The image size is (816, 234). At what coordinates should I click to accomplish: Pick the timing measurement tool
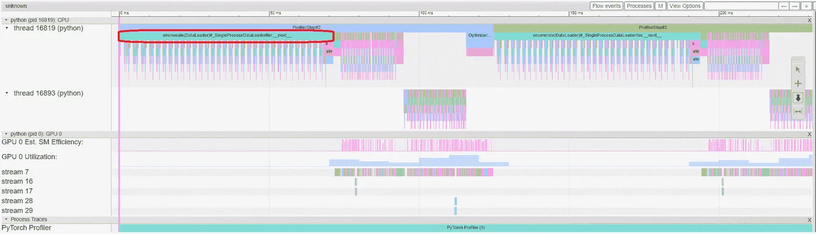(798, 111)
